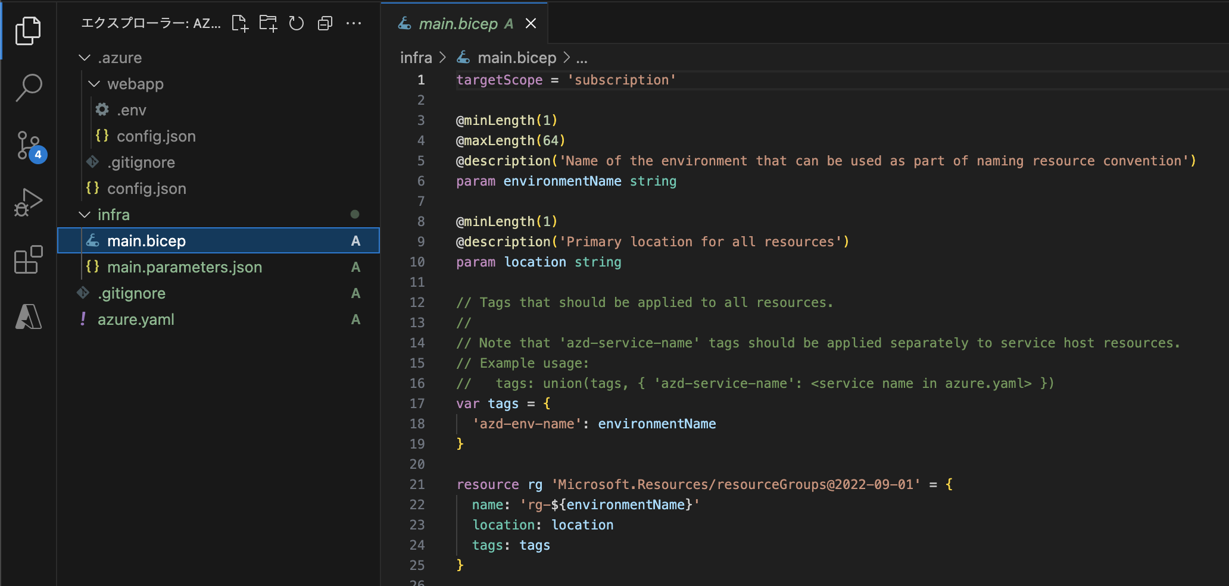Open Source Control view with 4 changes

(30, 146)
